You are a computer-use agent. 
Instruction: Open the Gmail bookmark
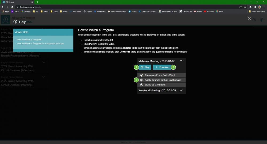coord(198,11)
